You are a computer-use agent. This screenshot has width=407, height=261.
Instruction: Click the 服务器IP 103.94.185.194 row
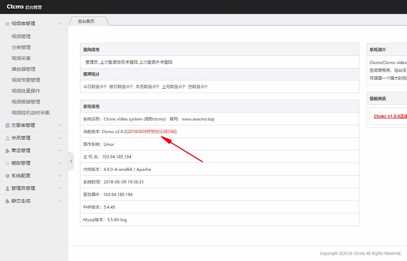click(219, 195)
